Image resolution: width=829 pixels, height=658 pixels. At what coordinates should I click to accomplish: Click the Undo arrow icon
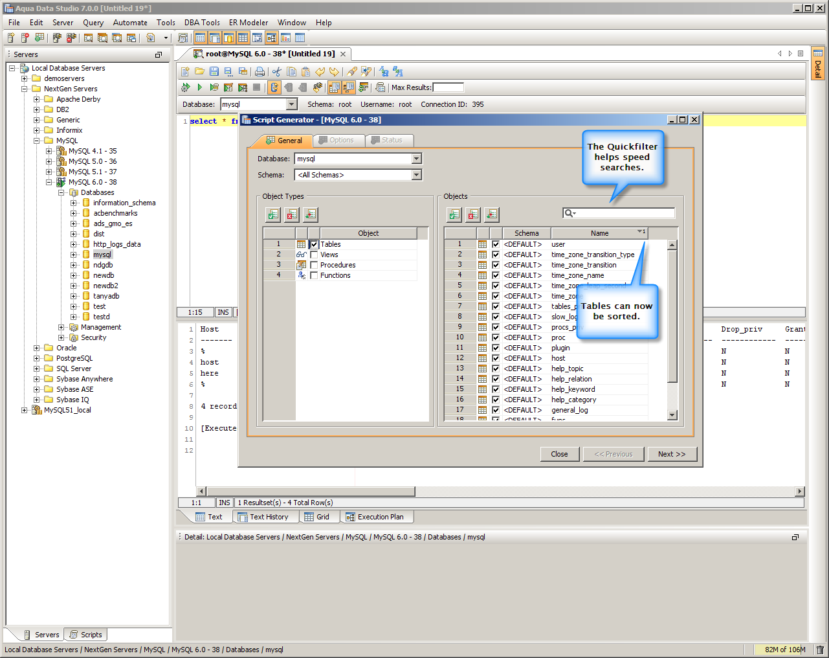point(320,72)
